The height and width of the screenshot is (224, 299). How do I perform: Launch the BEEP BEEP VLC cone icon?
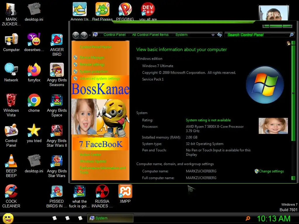click(11, 166)
